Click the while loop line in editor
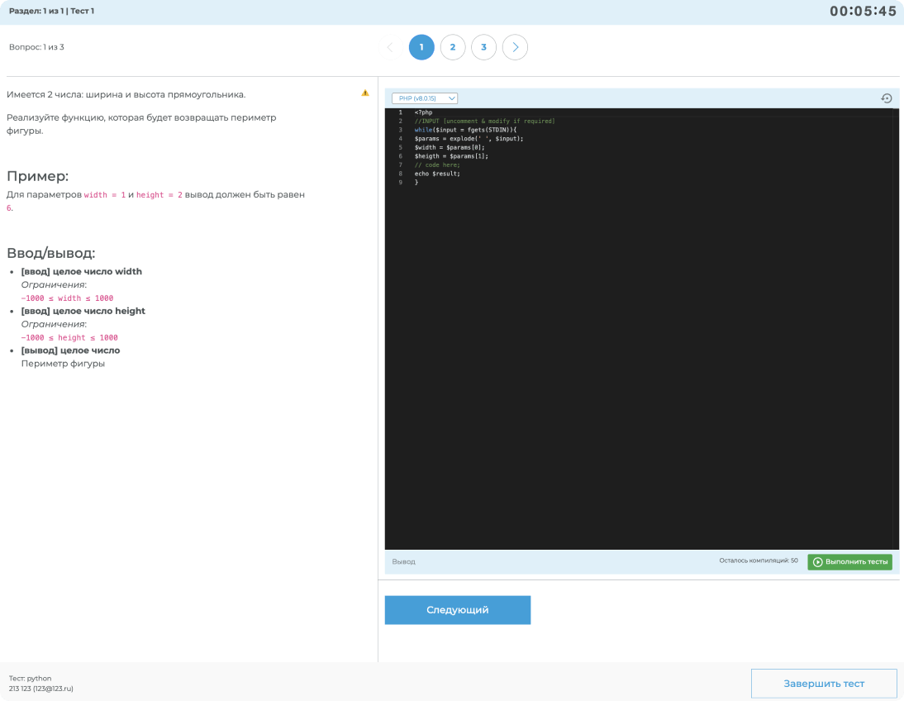 [464, 130]
